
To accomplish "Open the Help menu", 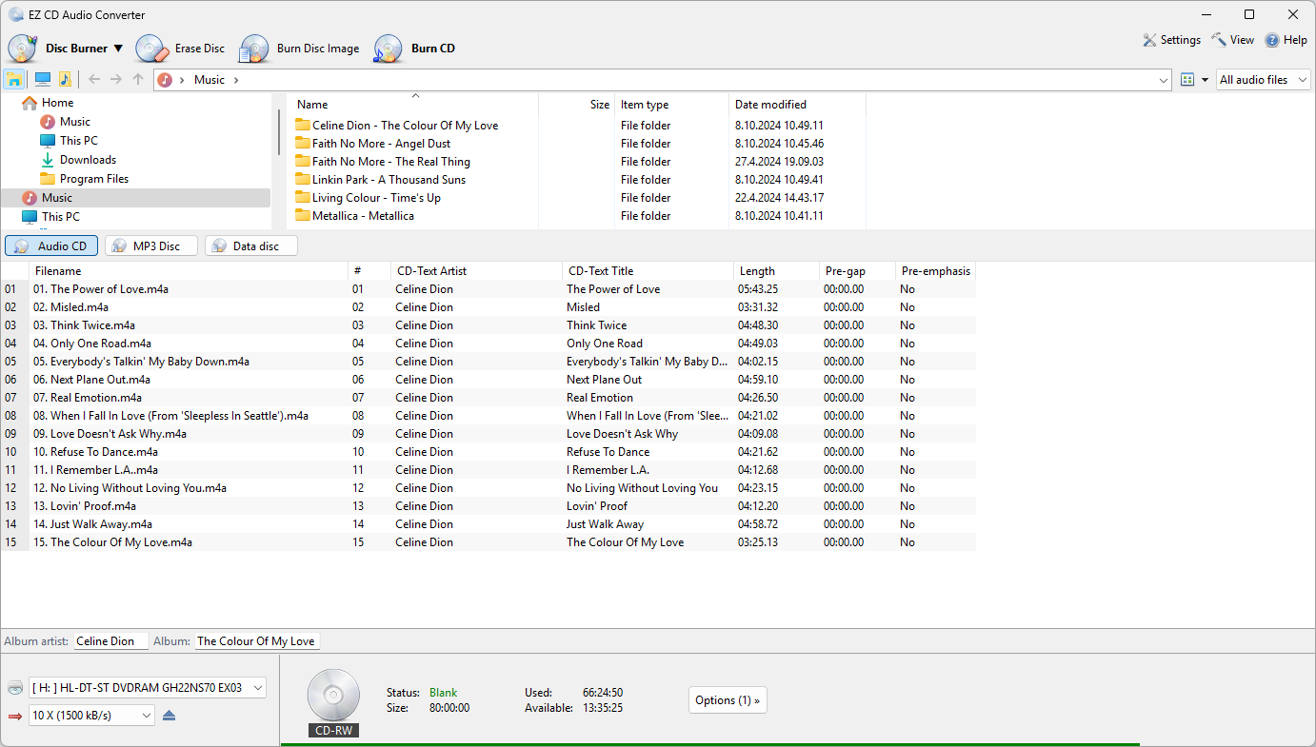I will pyautogui.click(x=1286, y=40).
